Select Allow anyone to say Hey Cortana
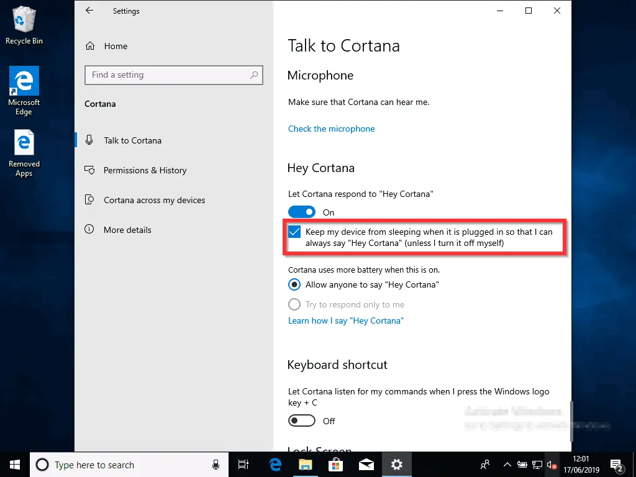The width and height of the screenshot is (636, 477). 294,284
